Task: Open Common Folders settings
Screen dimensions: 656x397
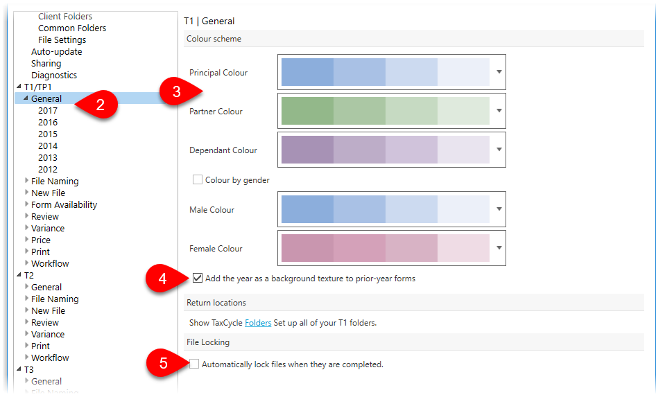Action: pos(72,28)
